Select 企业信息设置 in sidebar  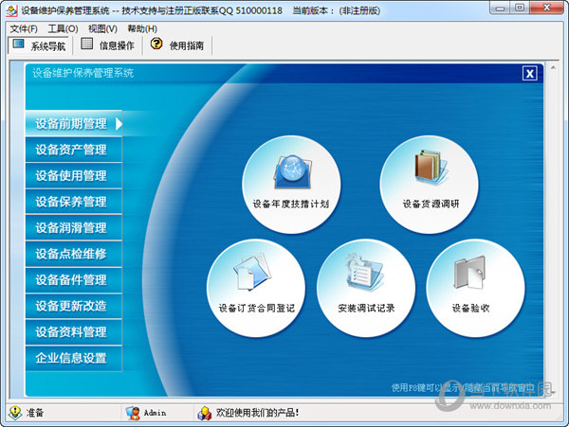tap(74, 358)
